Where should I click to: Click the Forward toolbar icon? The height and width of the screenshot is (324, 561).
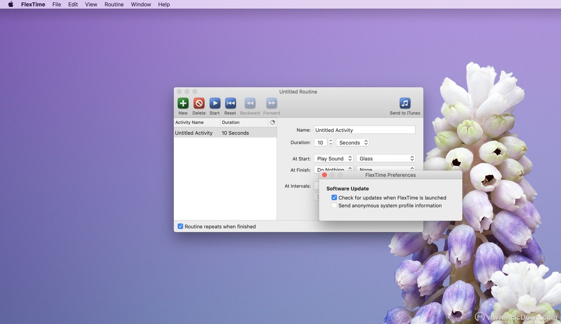click(272, 103)
